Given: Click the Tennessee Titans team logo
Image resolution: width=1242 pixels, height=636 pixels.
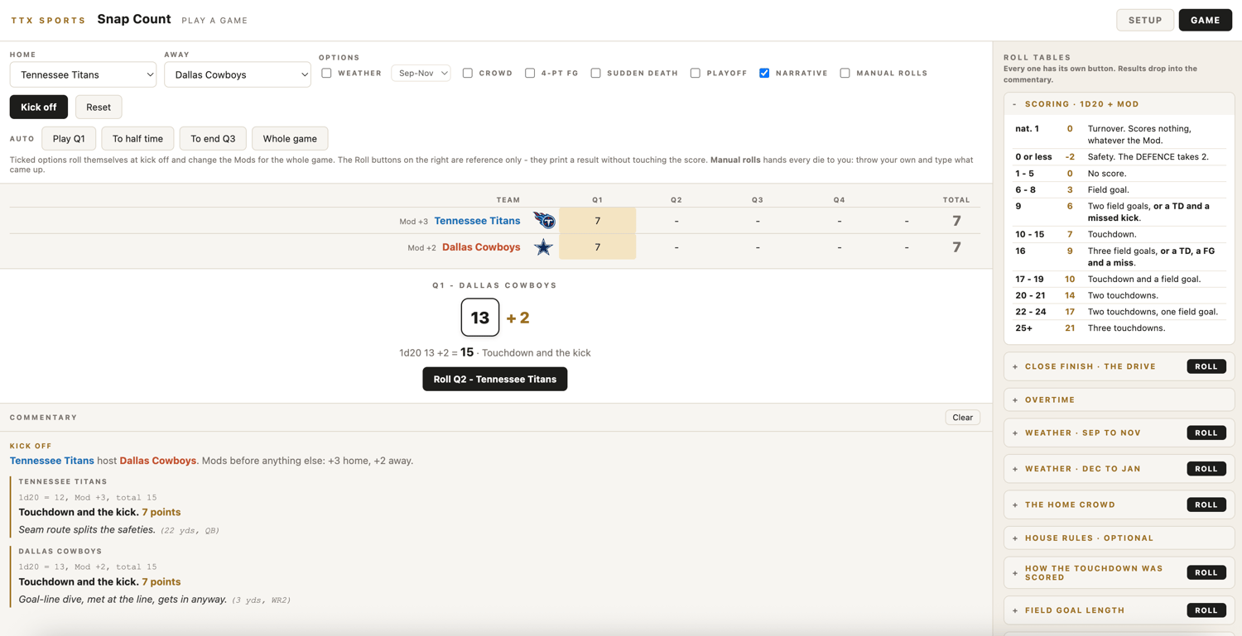Looking at the screenshot, I should click(x=544, y=221).
